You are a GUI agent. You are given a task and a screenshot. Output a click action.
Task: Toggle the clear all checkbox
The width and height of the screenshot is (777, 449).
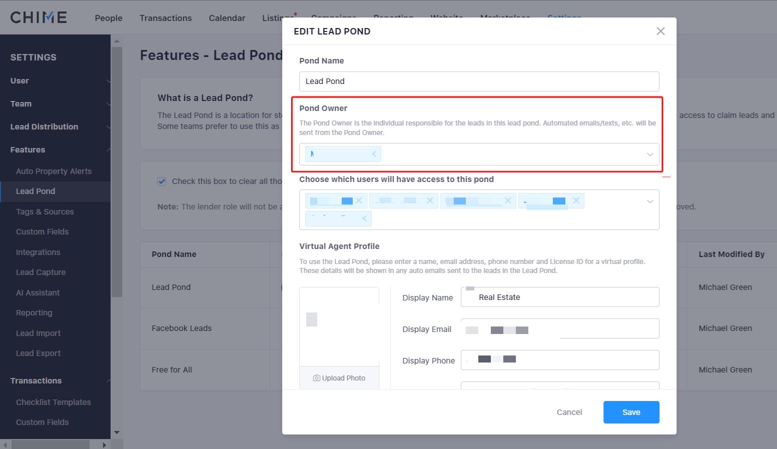coord(162,181)
